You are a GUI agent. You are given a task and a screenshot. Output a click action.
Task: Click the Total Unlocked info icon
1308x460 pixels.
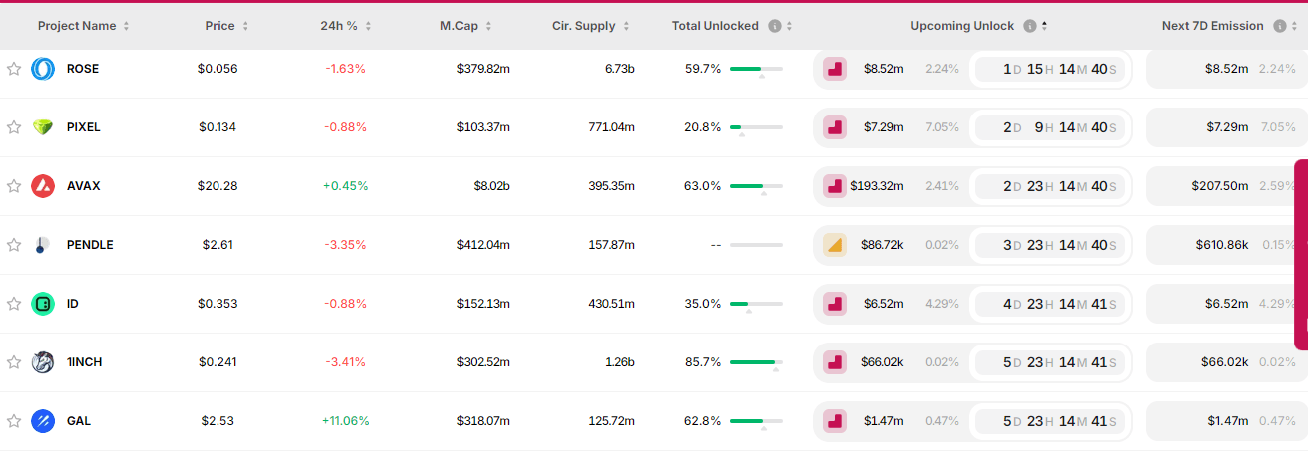click(775, 26)
